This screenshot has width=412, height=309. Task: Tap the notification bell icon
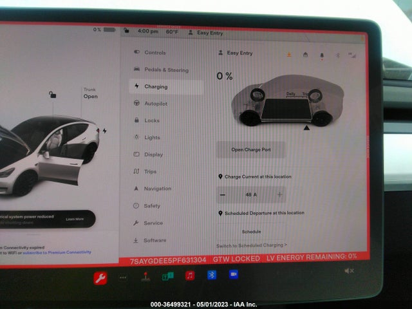click(322, 55)
